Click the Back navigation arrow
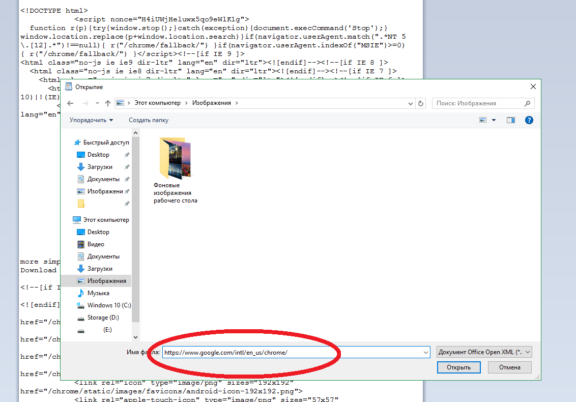The width and height of the screenshot is (576, 402). pos(71,103)
